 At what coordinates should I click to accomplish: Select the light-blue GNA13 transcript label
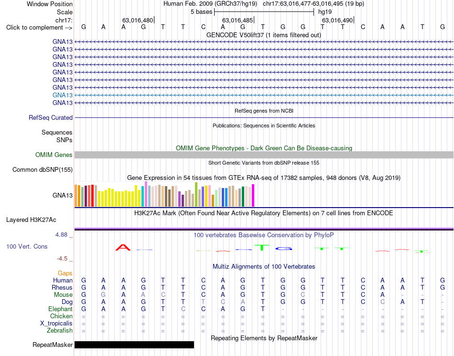pyautogui.click(x=63, y=95)
